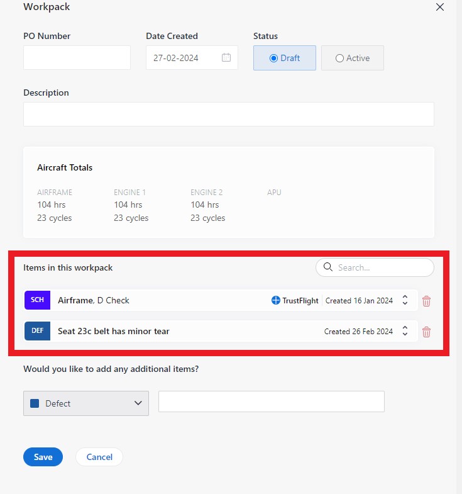Click the Save button

[x=43, y=457]
